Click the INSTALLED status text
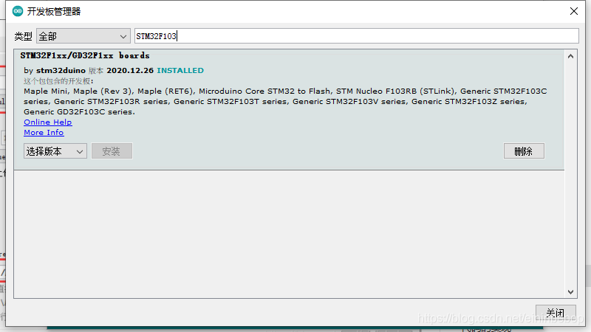 180,70
